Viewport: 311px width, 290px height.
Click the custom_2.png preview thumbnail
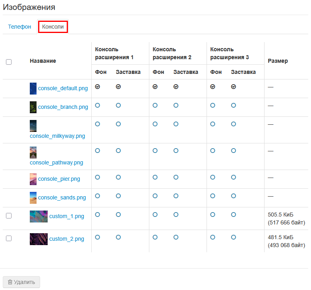39,239
